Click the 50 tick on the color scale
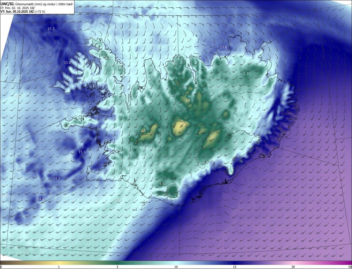This screenshot has height=269, width=352. pyautogui.click(x=350, y=267)
